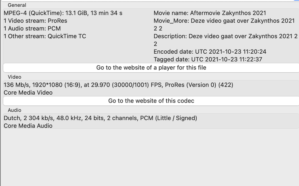299x186 pixels.
Task: Click the Tagged date line
Action: (x=208, y=59)
